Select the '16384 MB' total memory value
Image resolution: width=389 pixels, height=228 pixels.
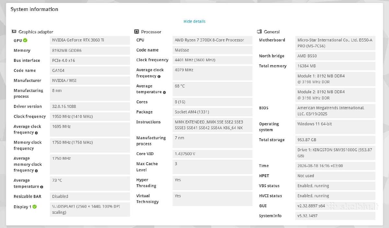[335, 66]
